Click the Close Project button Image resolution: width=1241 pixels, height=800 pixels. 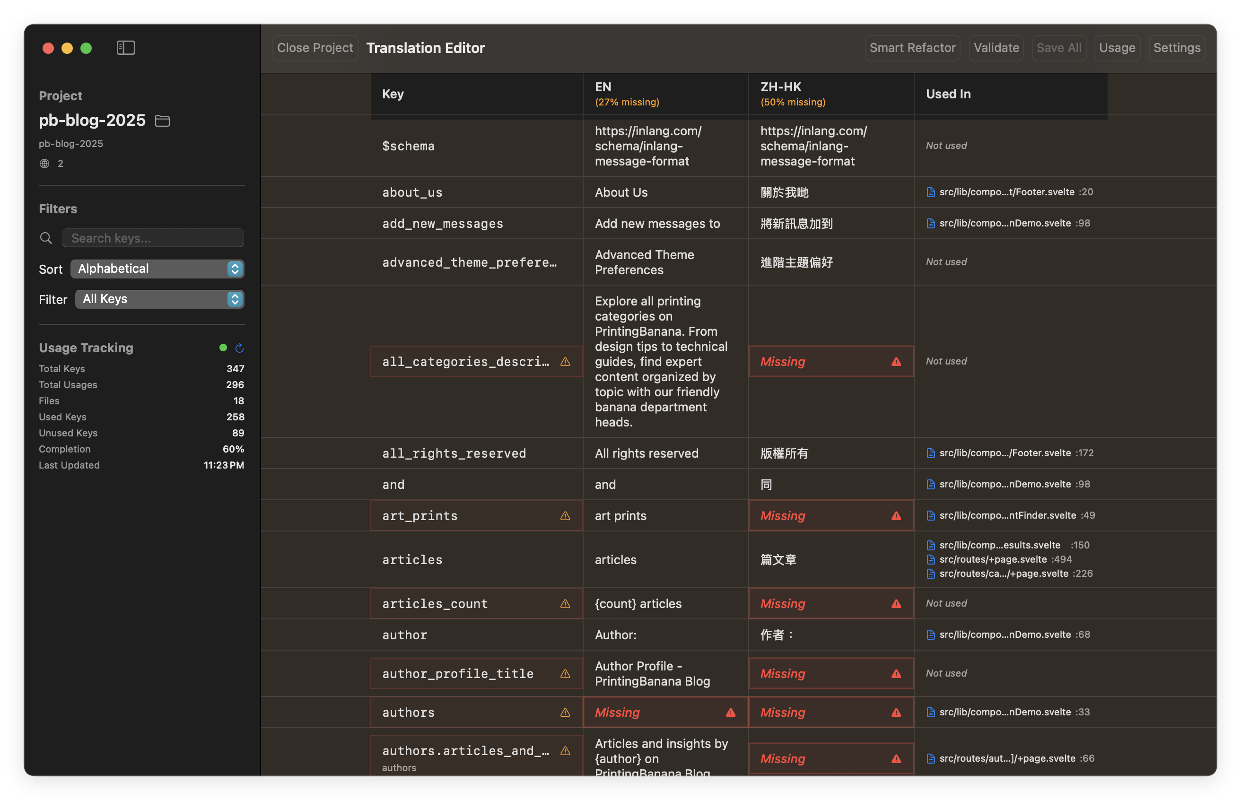[315, 47]
